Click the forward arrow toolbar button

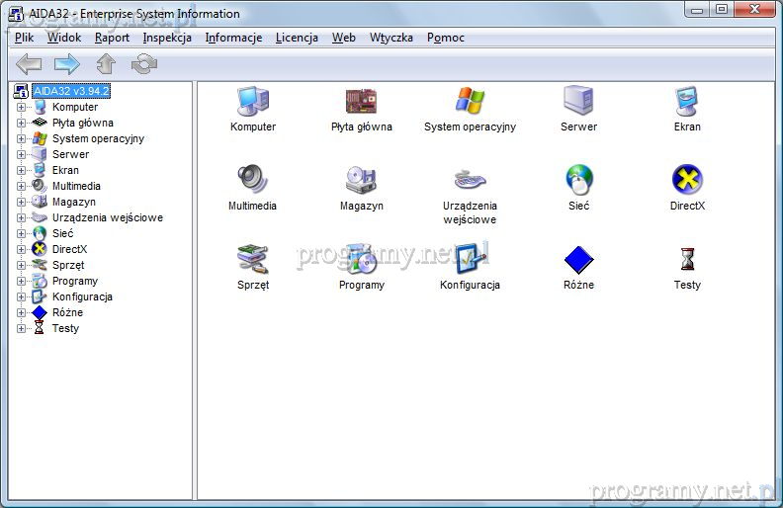click(x=67, y=65)
